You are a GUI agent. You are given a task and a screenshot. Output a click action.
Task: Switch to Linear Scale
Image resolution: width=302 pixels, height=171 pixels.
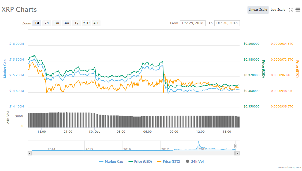258,10
